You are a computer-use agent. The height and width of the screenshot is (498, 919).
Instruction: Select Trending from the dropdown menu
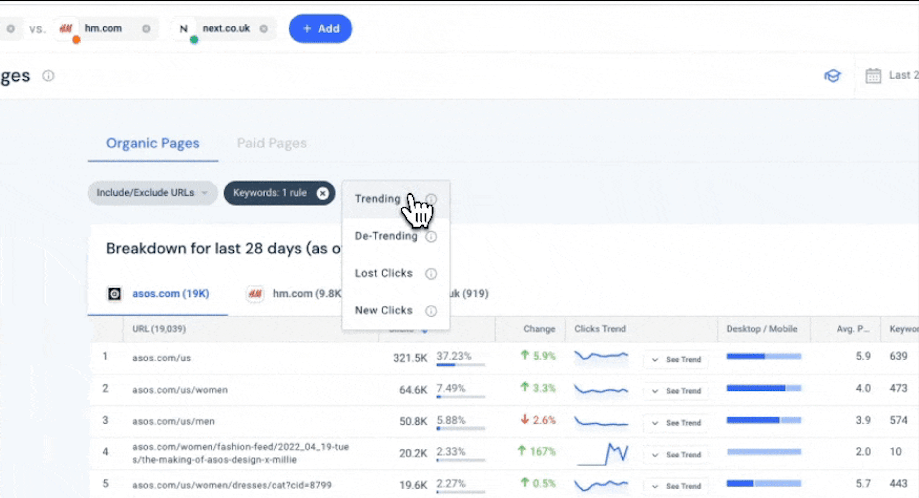point(378,199)
